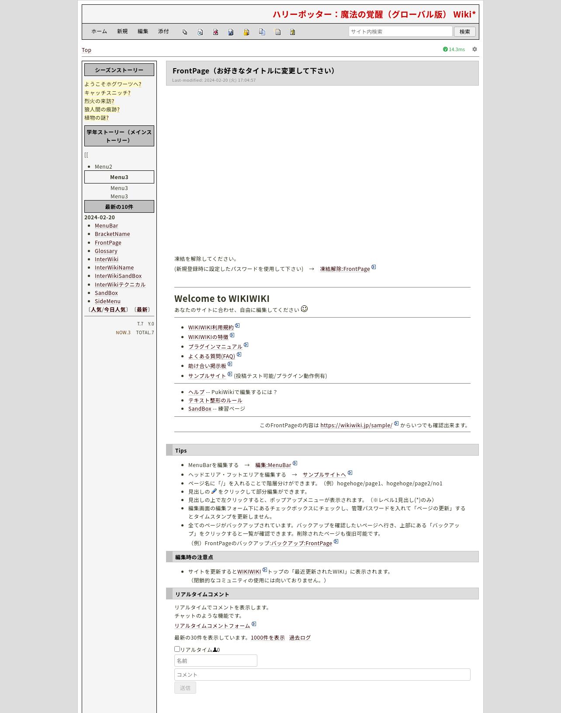Screen dimensions: 561x713
Task: Open the 新規 menu item
Action: 122,31
